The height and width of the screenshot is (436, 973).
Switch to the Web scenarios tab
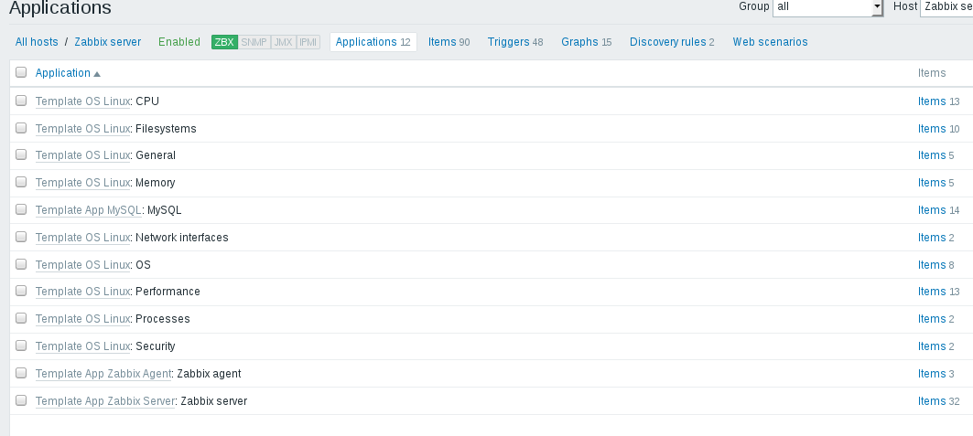click(x=770, y=42)
